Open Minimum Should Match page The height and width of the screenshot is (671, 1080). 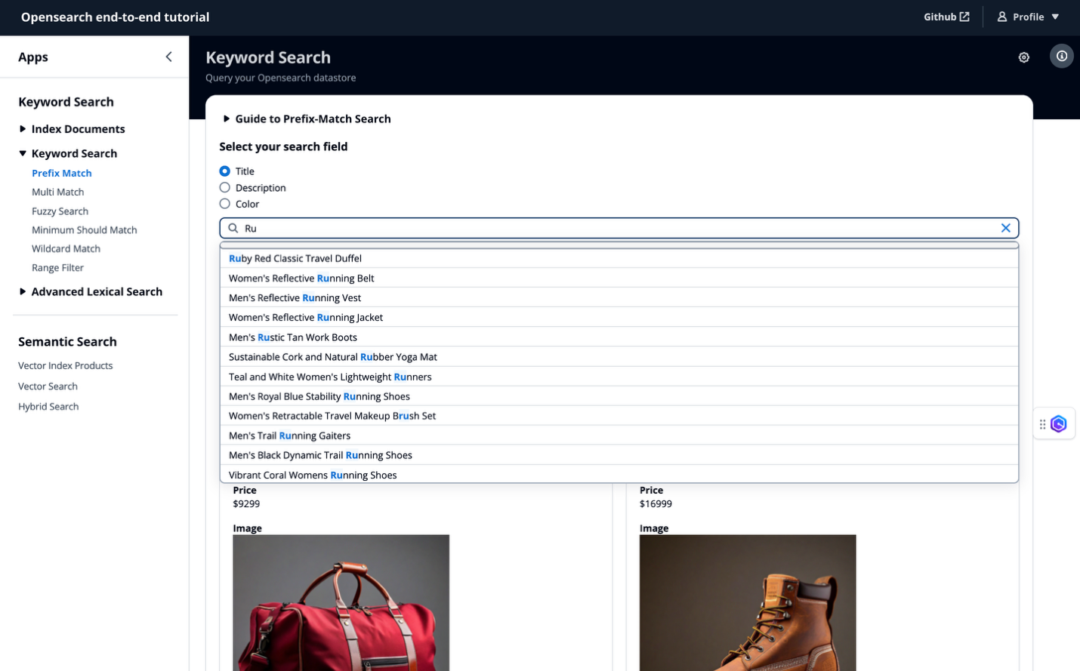(85, 230)
